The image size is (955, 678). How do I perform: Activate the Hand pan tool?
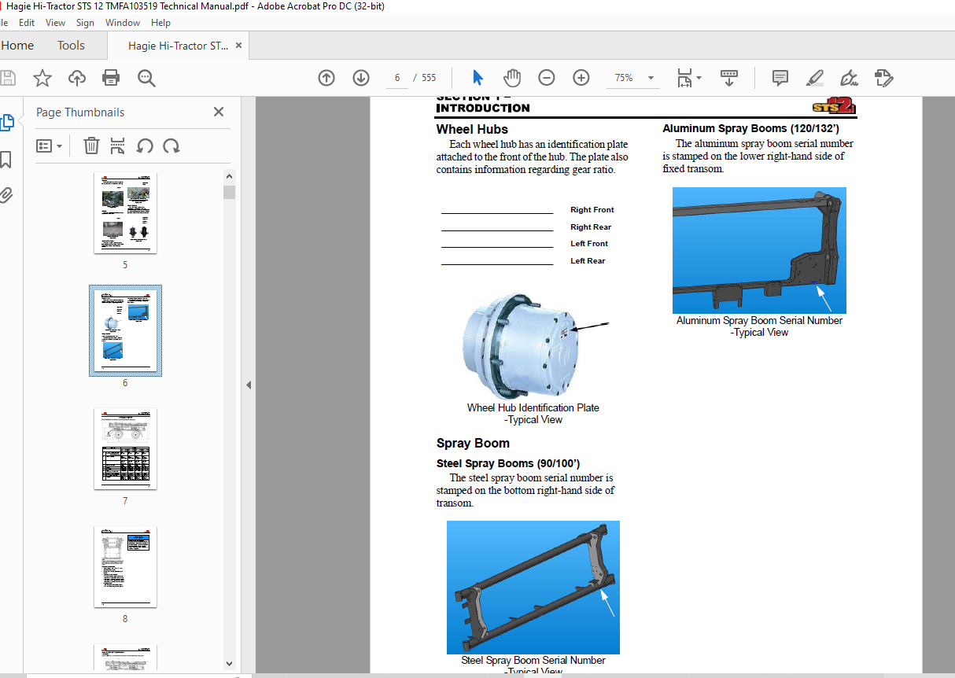click(512, 78)
